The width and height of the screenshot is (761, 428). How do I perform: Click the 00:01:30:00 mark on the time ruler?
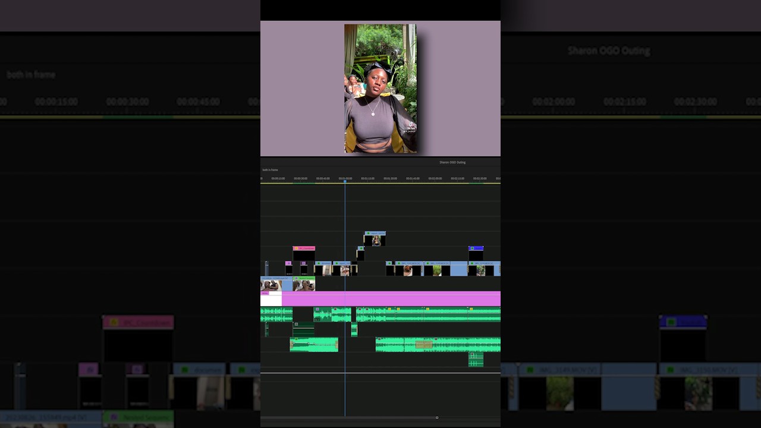(390, 178)
